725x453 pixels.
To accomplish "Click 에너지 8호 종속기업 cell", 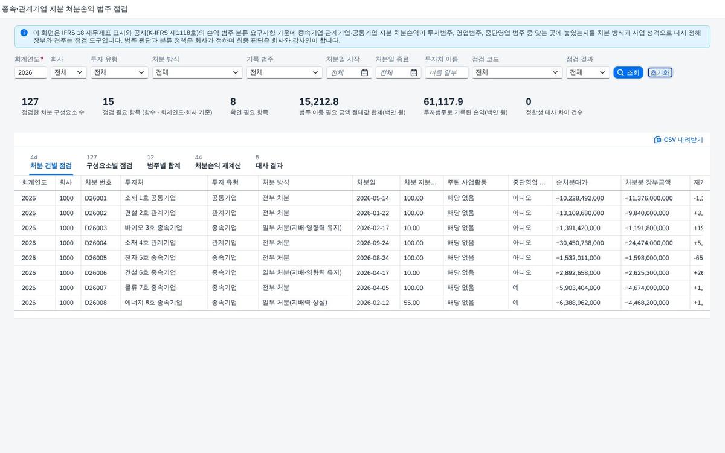I will tap(164, 303).
